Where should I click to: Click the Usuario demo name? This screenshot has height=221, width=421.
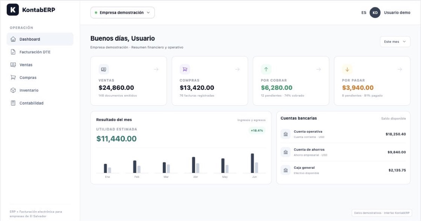397,13
